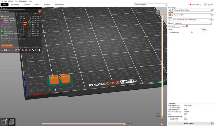Toggle Color changes icon in legend toolbar
This screenshot has width=214, height=126.
pos(23,50)
